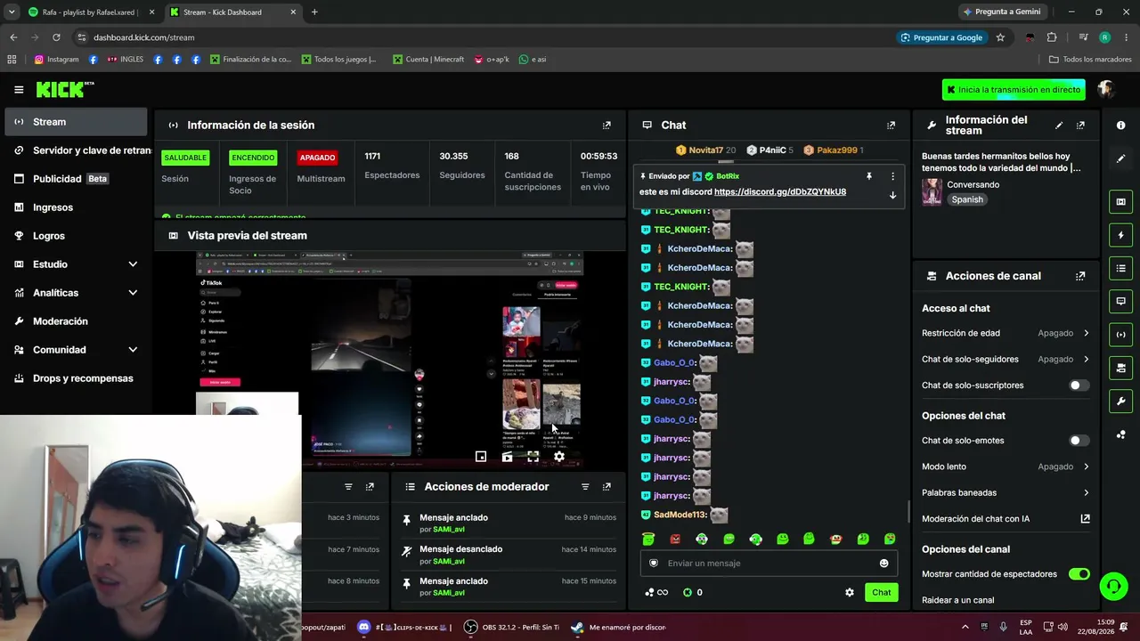Click Inicia la transmisión en directo
The height and width of the screenshot is (641, 1140).
1014,90
